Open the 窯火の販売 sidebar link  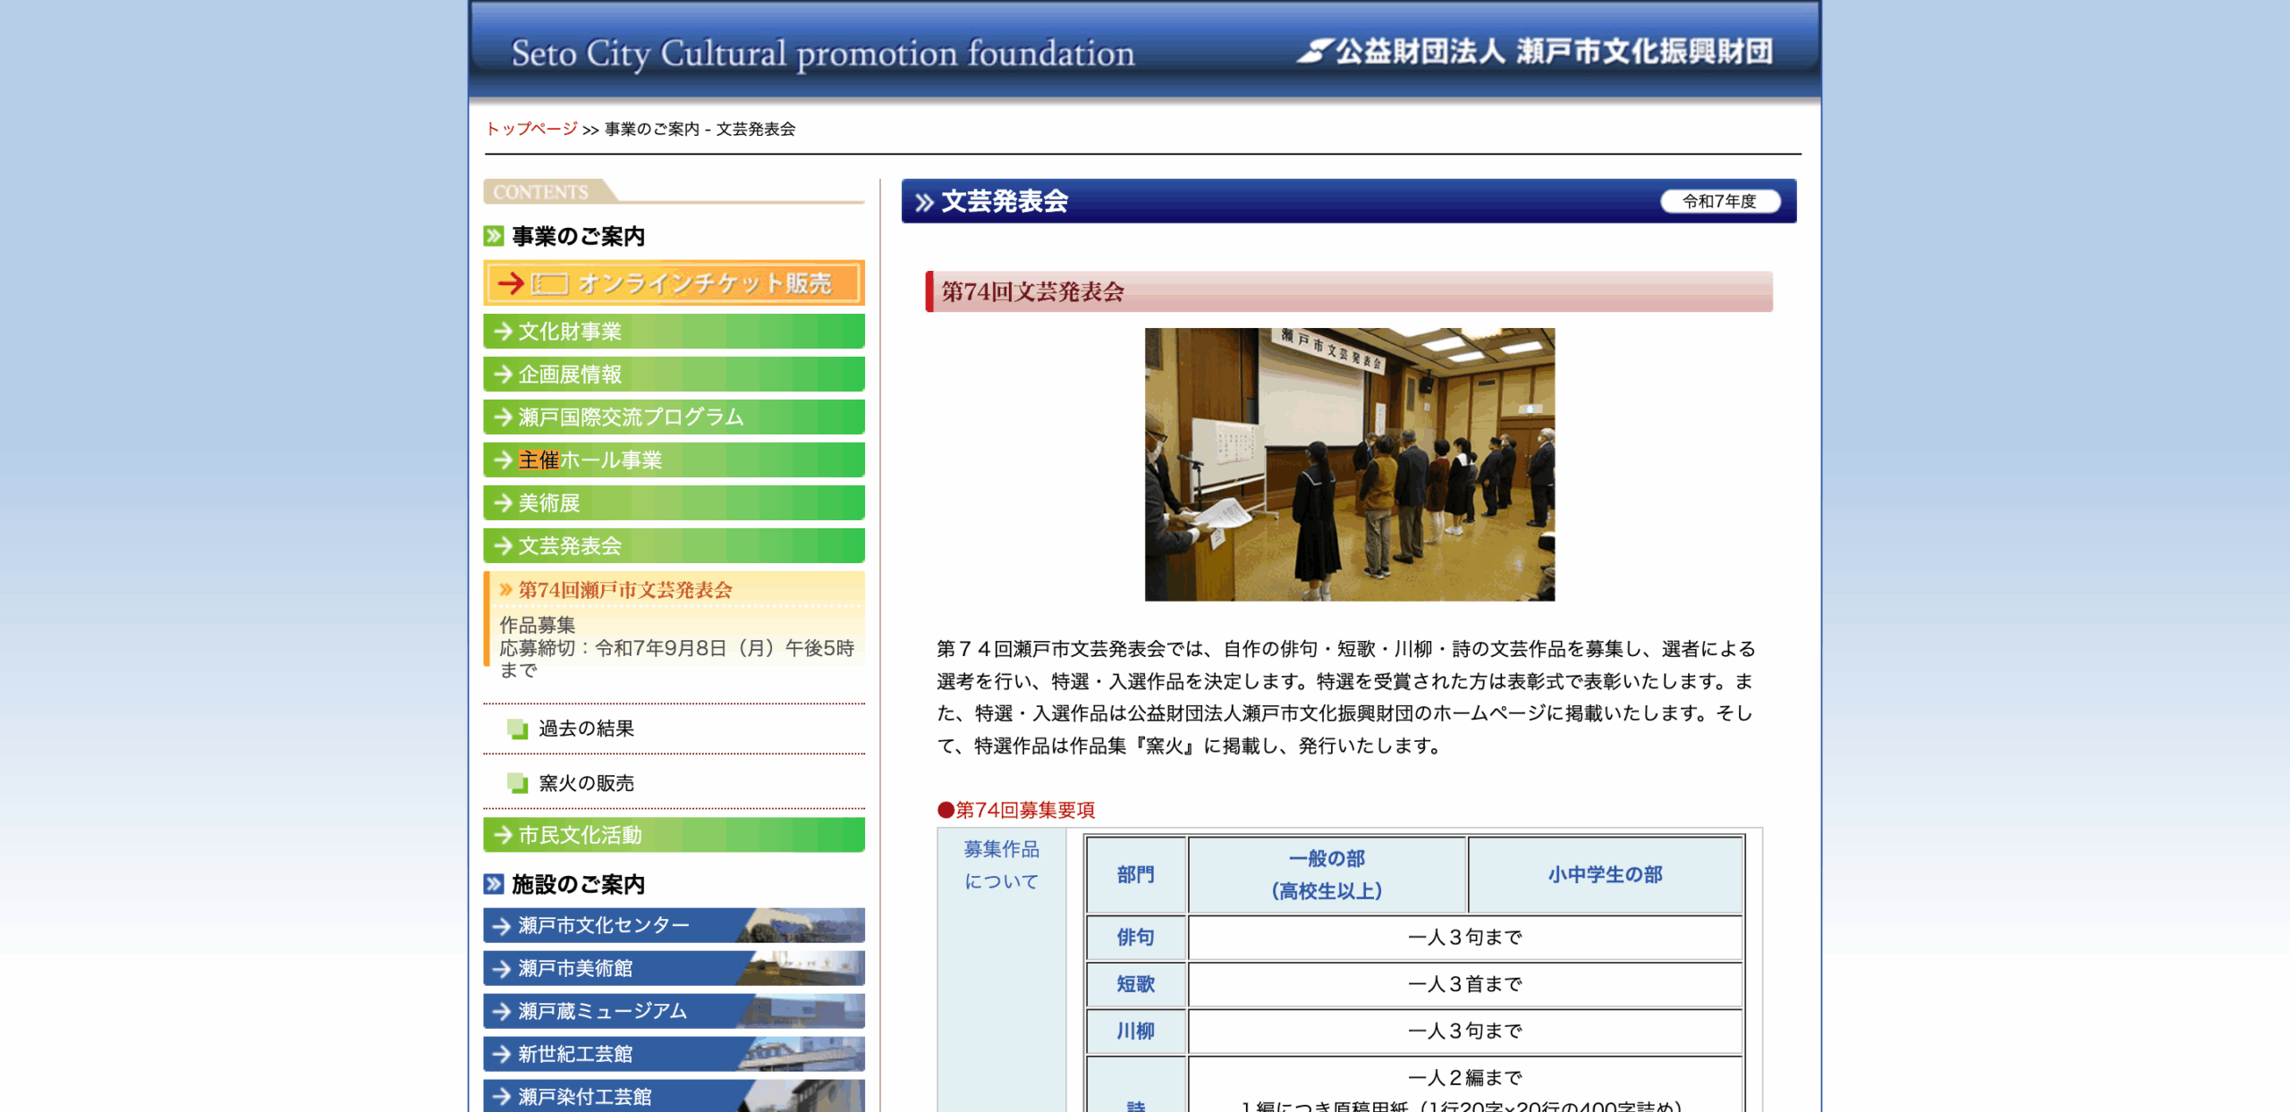click(586, 783)
